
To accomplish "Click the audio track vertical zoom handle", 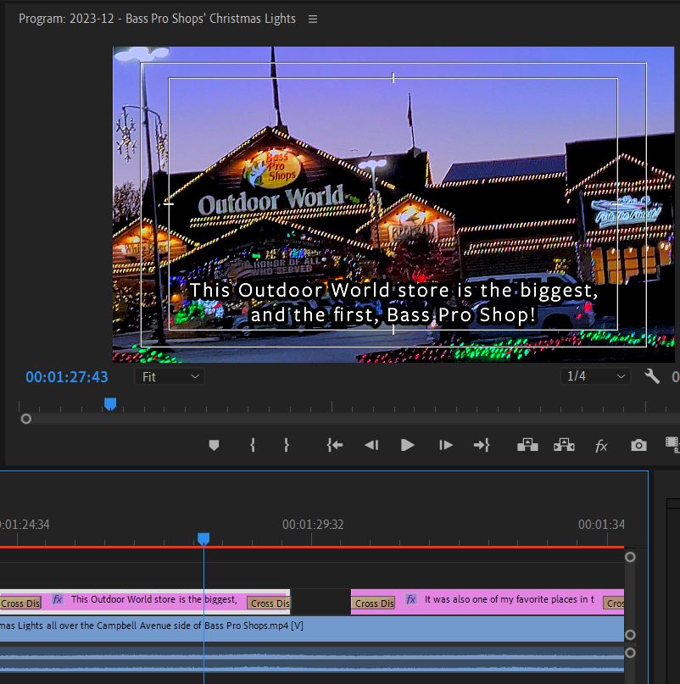I will click(x=630, y=653).
